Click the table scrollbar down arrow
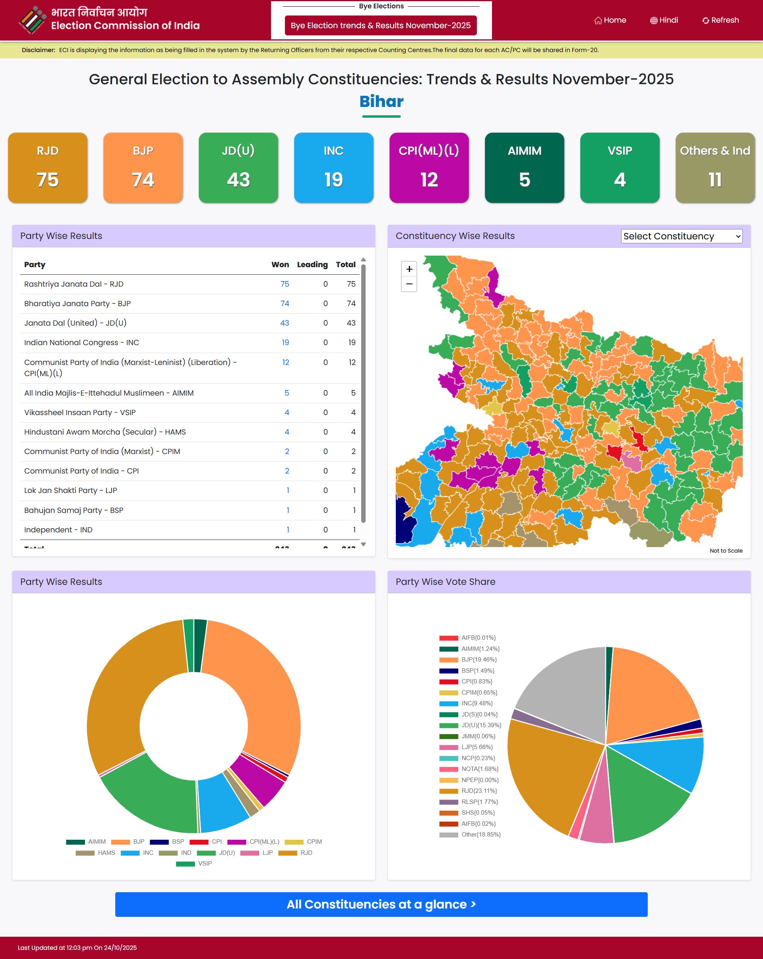Screen dimensions: 763x959 (x=363, y=544)
